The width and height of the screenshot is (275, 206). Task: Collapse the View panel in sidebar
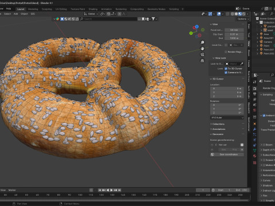coord(211,25)
